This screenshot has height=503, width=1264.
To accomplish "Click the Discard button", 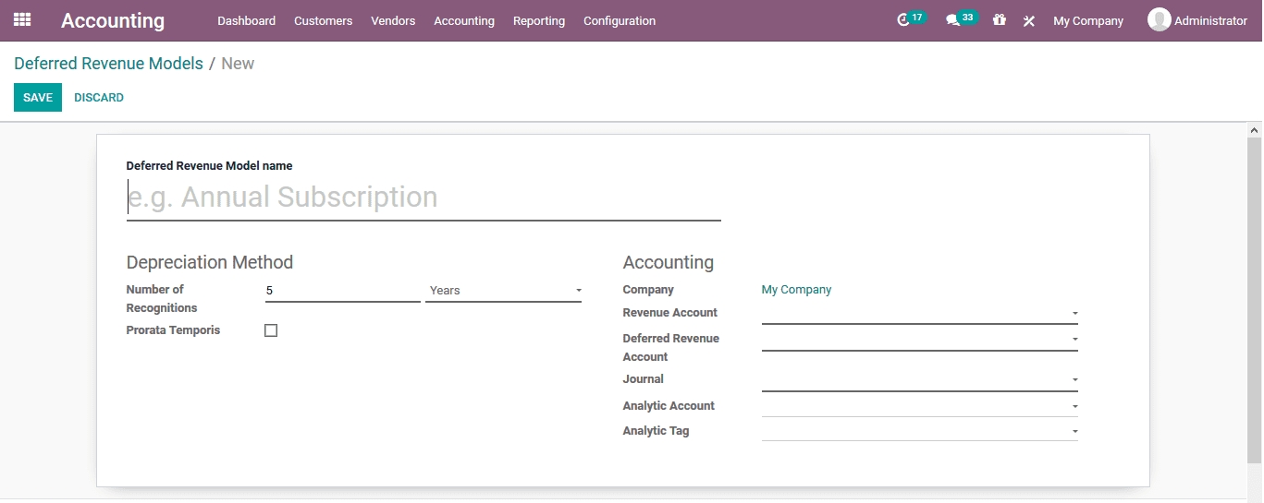I will [99, 98].
